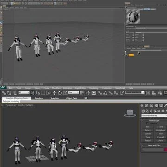Image resolution: width=167 pixels, height=167 pixels.
Task: Create a Teapot primitive button
Action: [148, 141]
